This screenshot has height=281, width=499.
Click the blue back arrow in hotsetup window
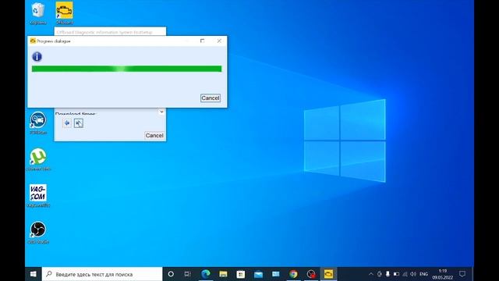tap(67, 123)
